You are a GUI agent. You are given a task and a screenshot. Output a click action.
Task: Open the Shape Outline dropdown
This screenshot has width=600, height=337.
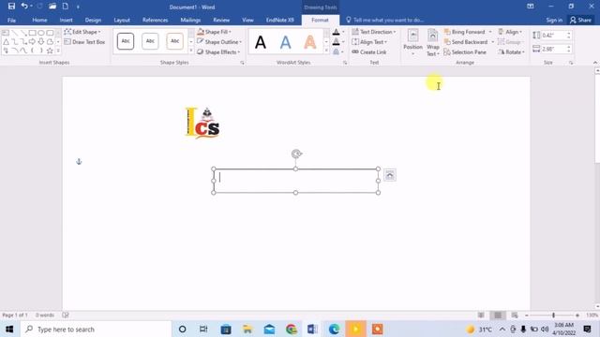coord(218,42)
